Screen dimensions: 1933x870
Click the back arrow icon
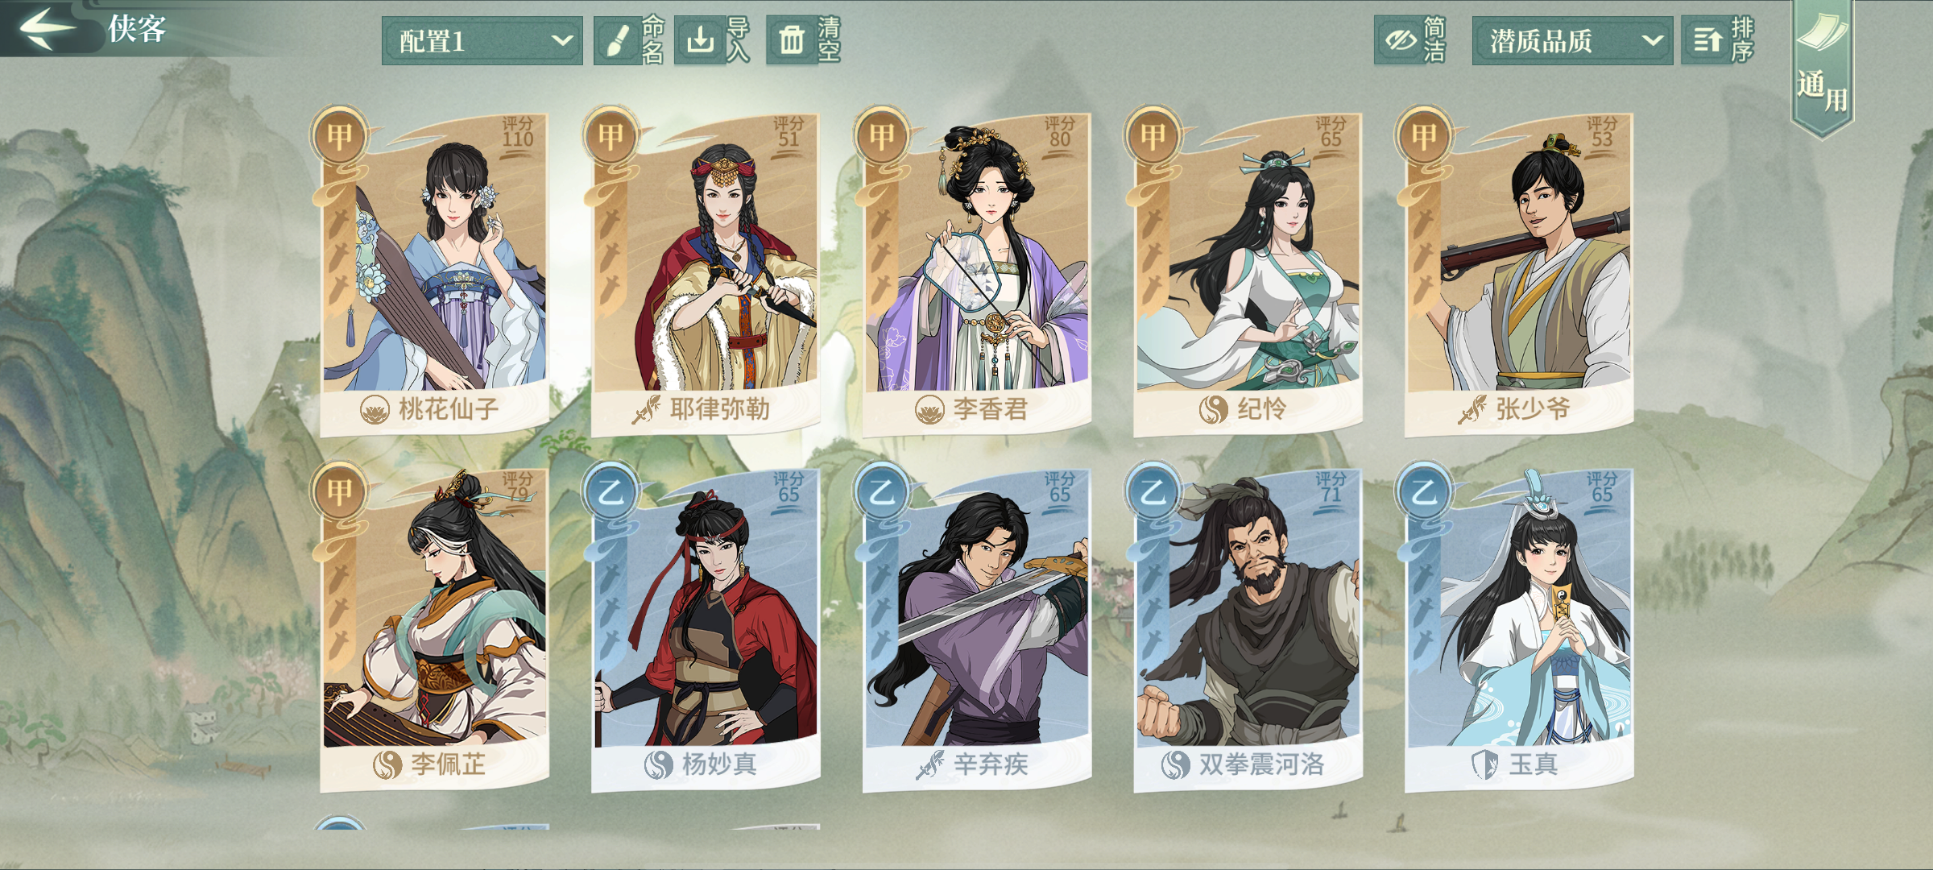click(x=47, y=28)
